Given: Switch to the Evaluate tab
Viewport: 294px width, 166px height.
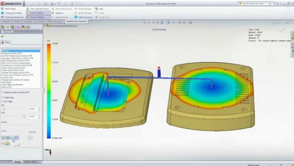Looking at the screenshot, I should [28, 22].
